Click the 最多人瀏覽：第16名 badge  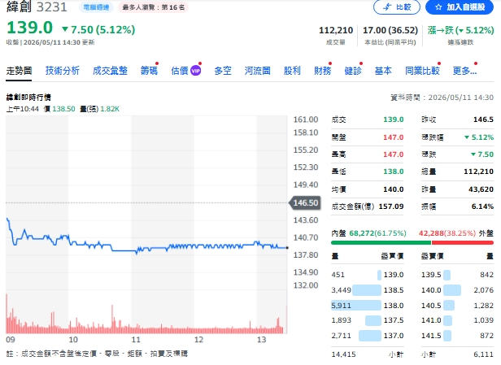(x=154, y=7)
